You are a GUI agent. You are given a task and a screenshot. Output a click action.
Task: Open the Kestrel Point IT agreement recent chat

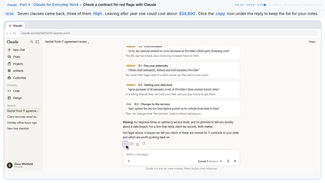[23, 111]
